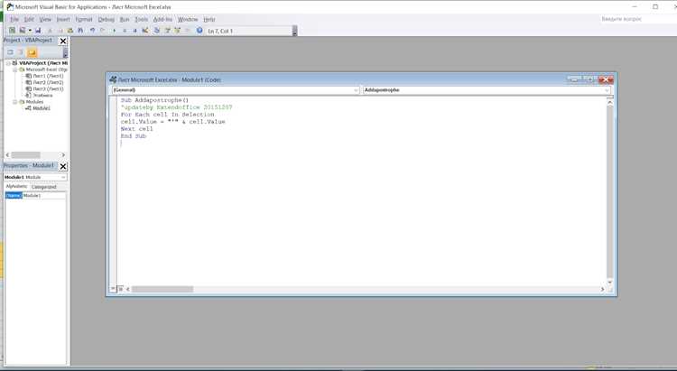Click the View Object icon in Project panel

[20, 52]
